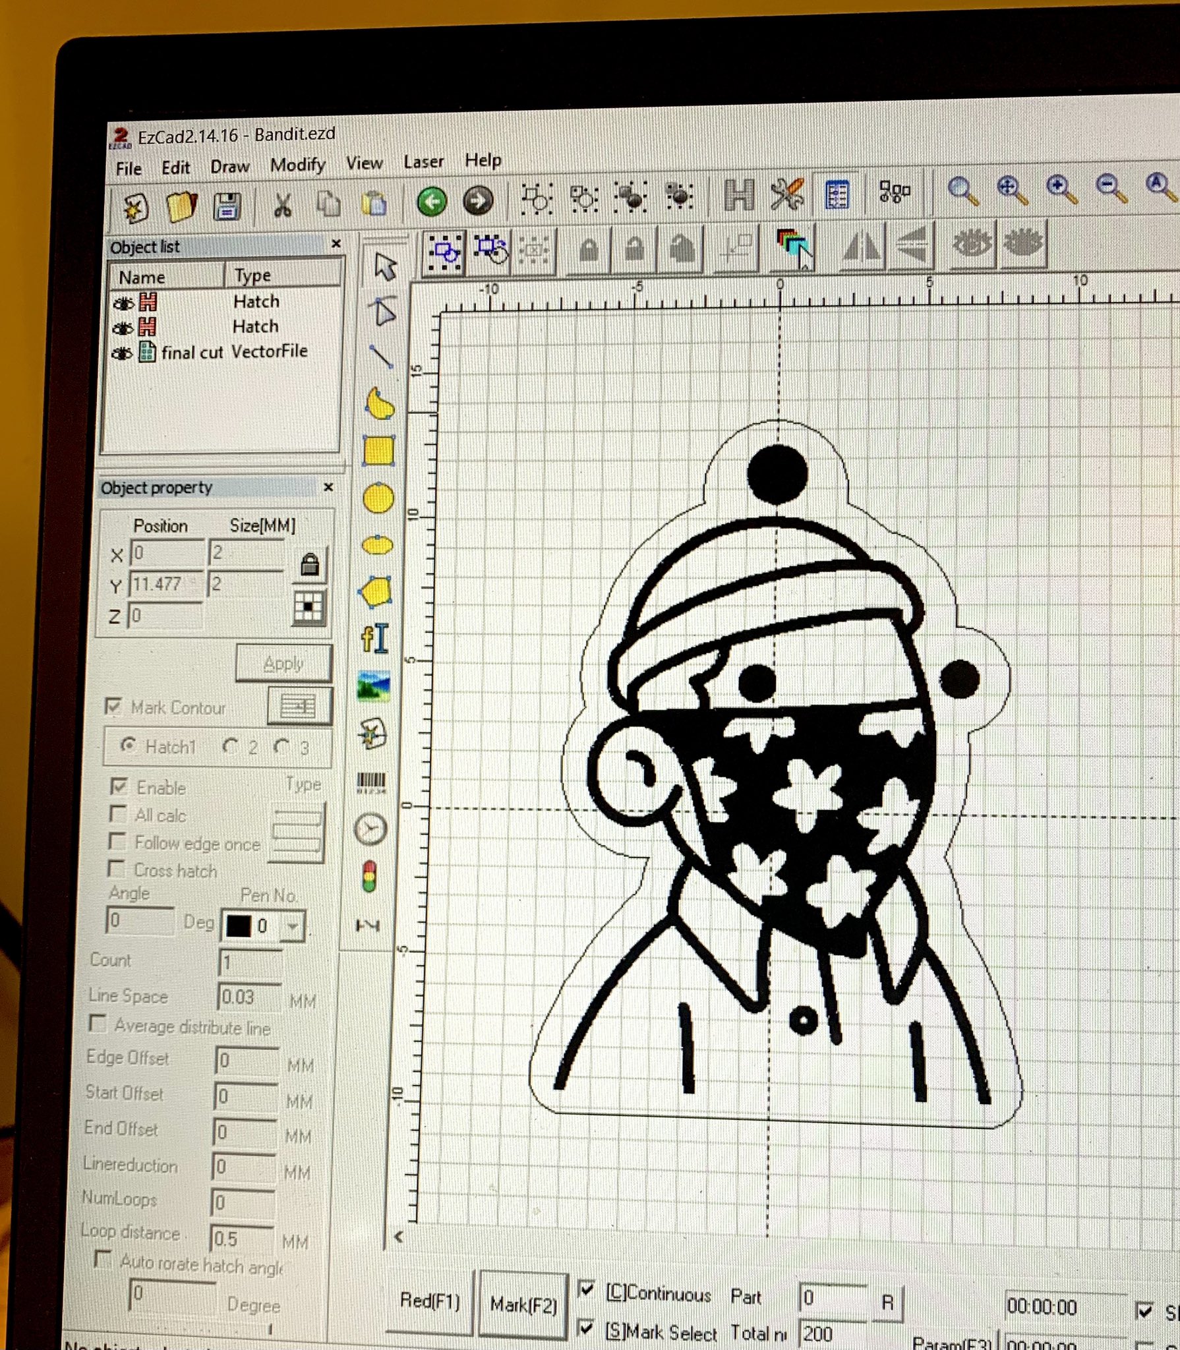Open the Help menu
Viewport: 1180px width, 1350px height.
pyautogui.click(x=483, y=160)
